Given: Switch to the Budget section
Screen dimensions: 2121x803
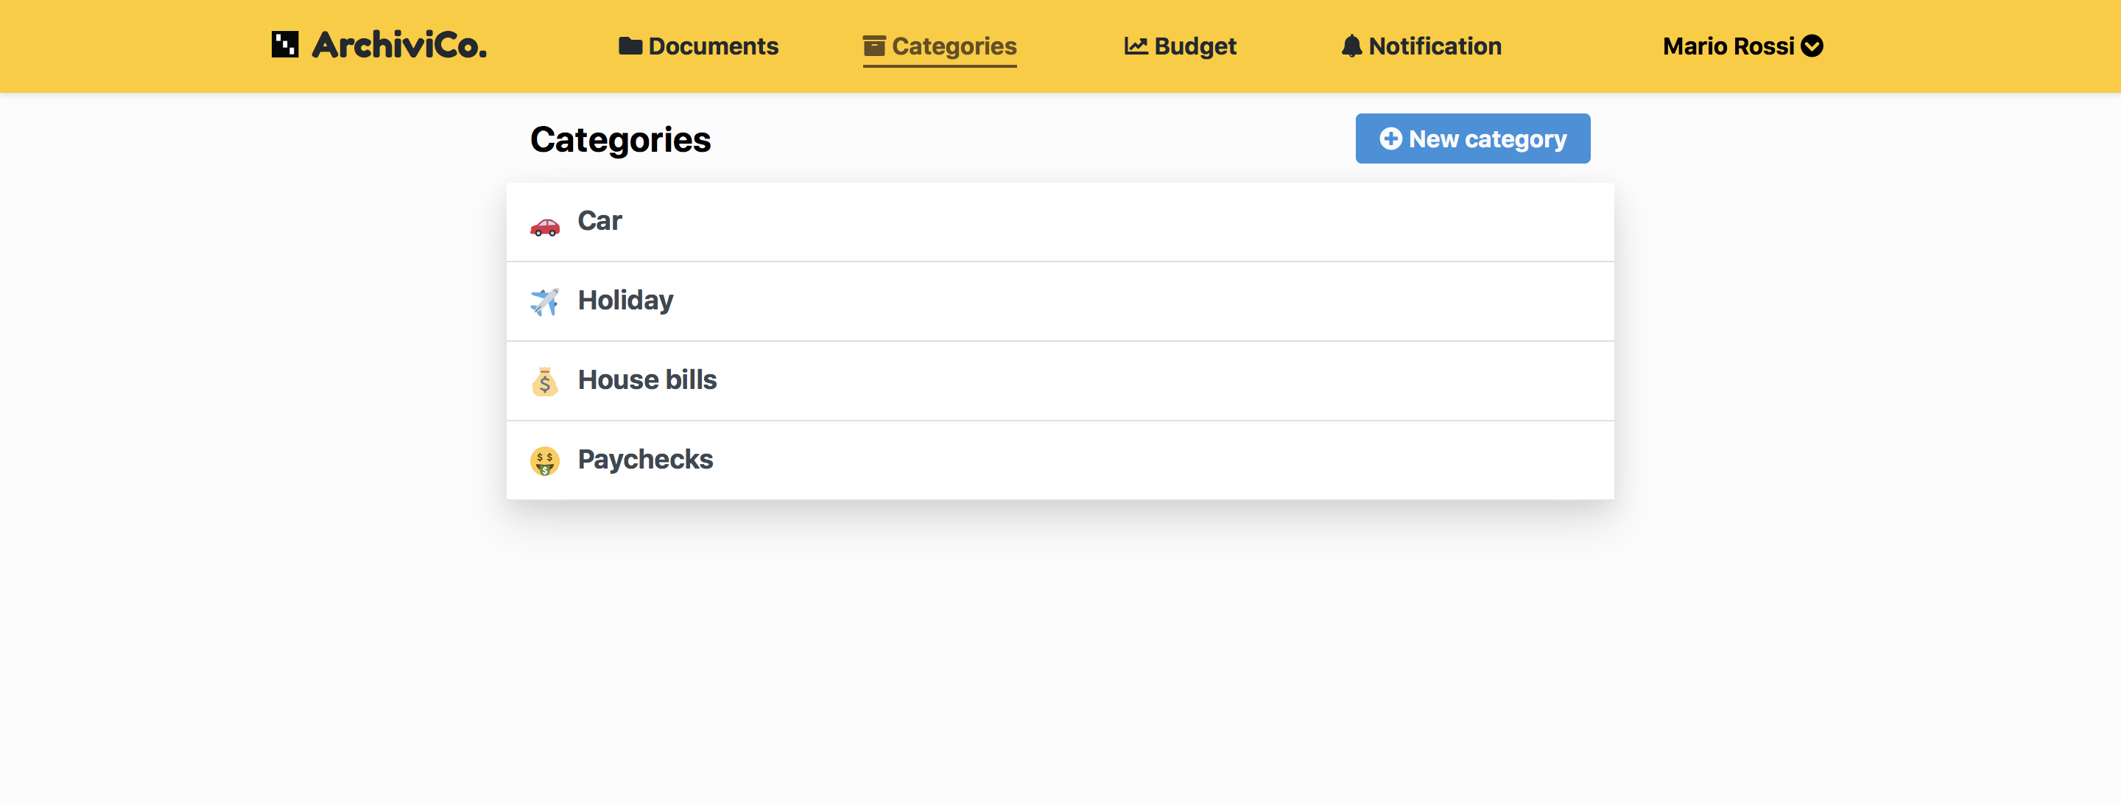Looking at the screenshot, I should coord(1195,46).
